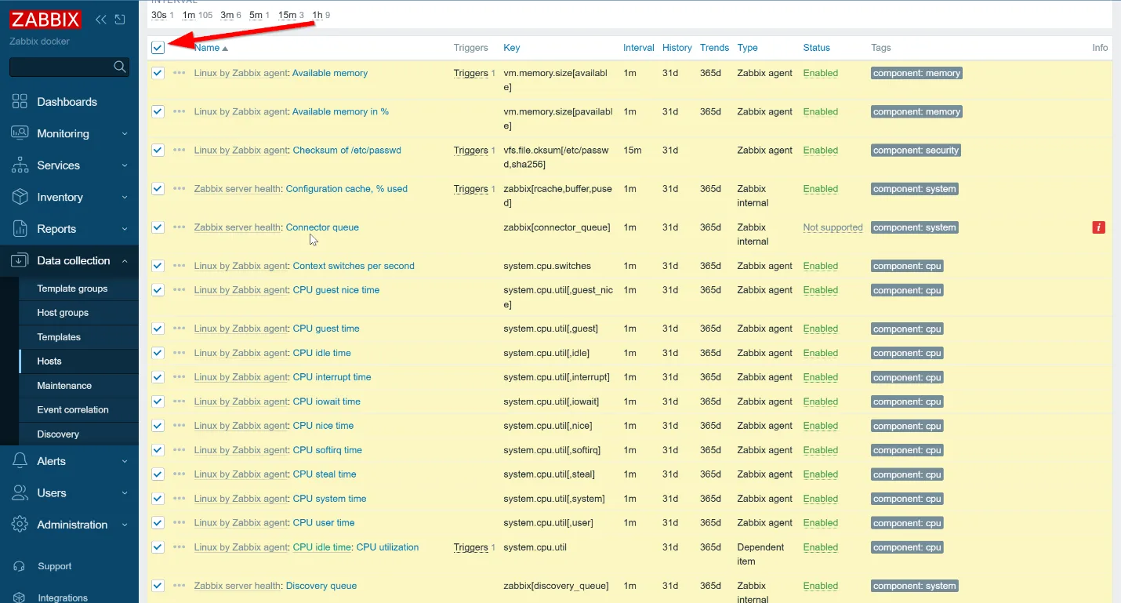
Task: Open three-dot menu for Available memory item
Action: pyautogui.click(x=180, y=73)
